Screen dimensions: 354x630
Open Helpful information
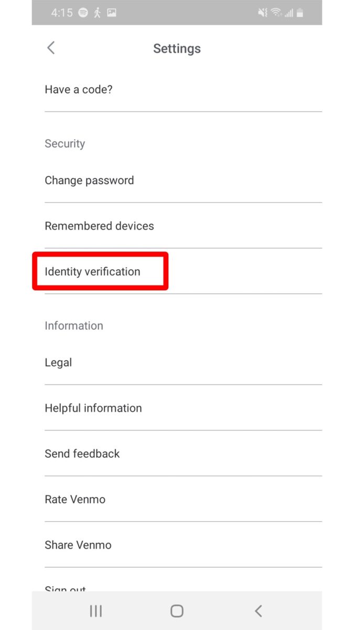(183, 408)
